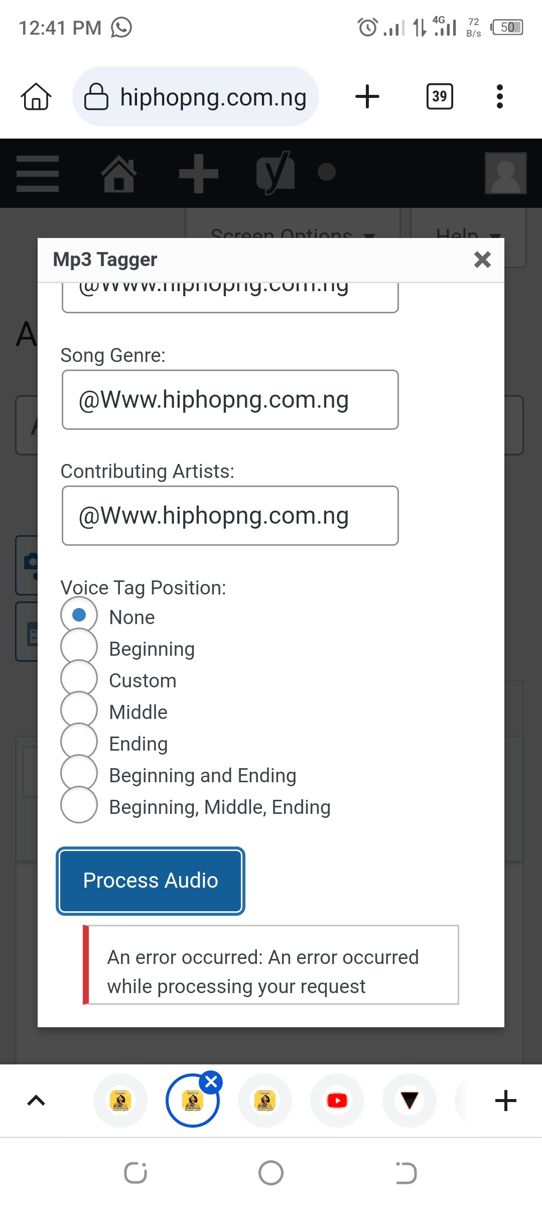Open a new browser tab with plus
This screenshot has height=1209, width=542.
[367, 96]
